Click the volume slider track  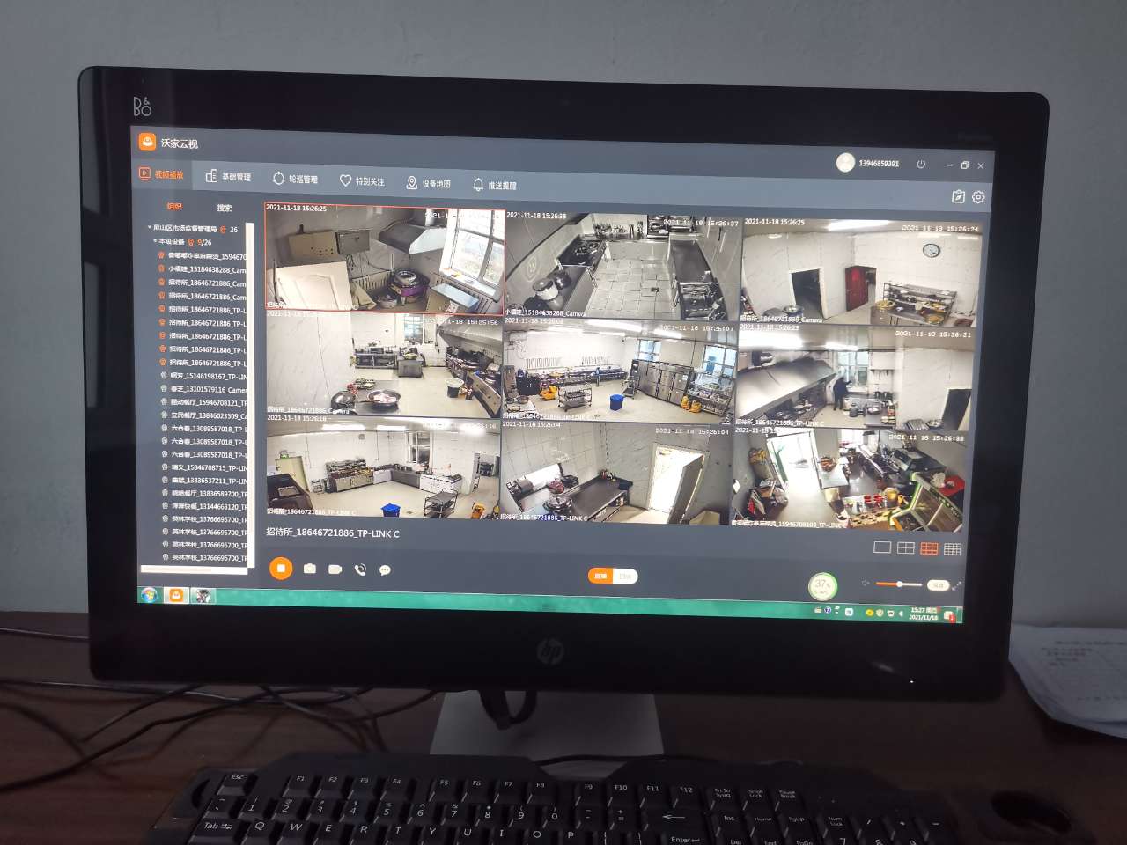tap(907, 584)
